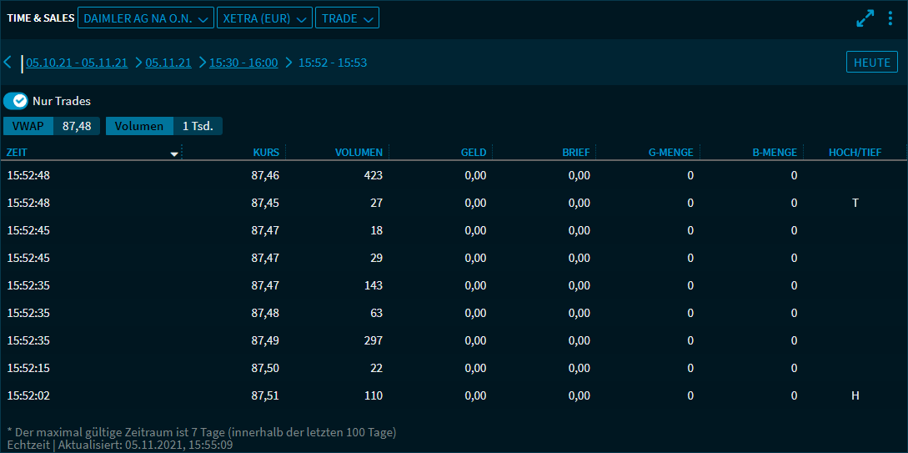
Task: Sort by the KURS column header
Action: [x=267, y=153]
